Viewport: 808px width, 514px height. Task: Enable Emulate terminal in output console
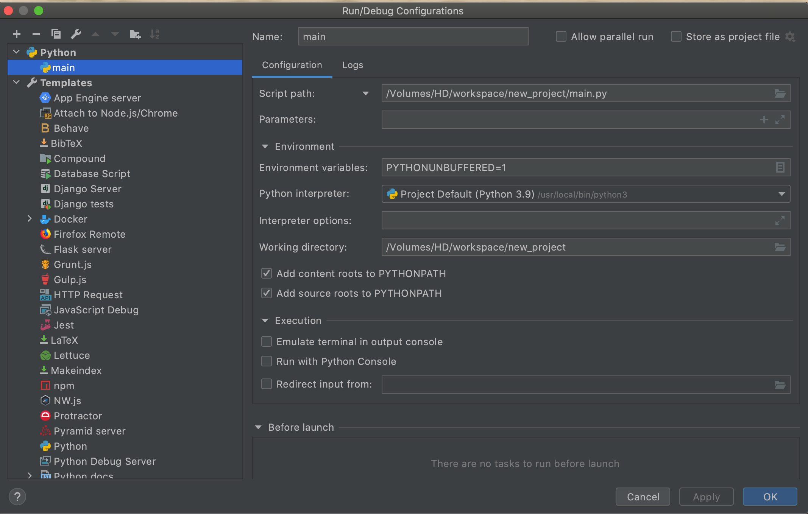(x=267, y=341)
